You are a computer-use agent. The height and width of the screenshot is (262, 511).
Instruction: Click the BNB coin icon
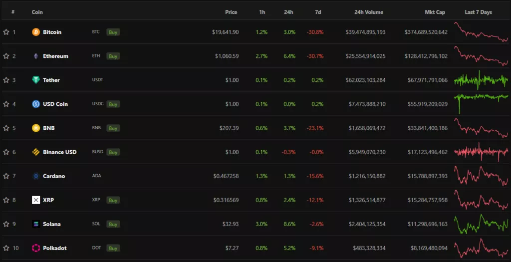[x=36, y=128]
